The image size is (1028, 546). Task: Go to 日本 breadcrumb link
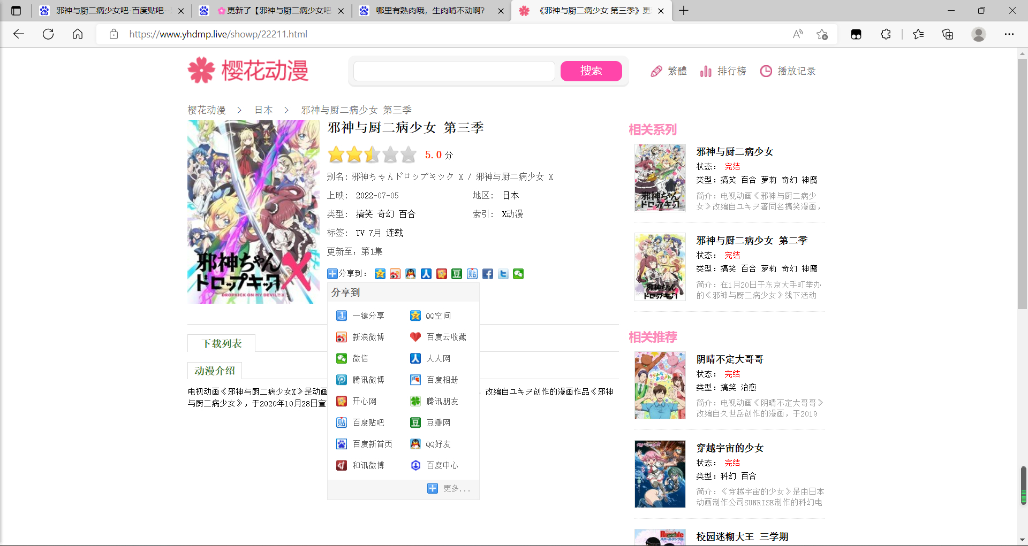(263, 110)
